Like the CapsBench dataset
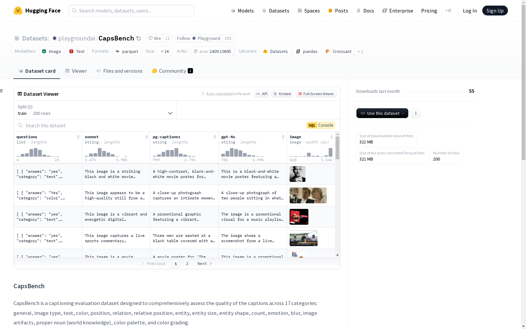Image resolution: width=526 pixels, height=329 pixels. 155,38
